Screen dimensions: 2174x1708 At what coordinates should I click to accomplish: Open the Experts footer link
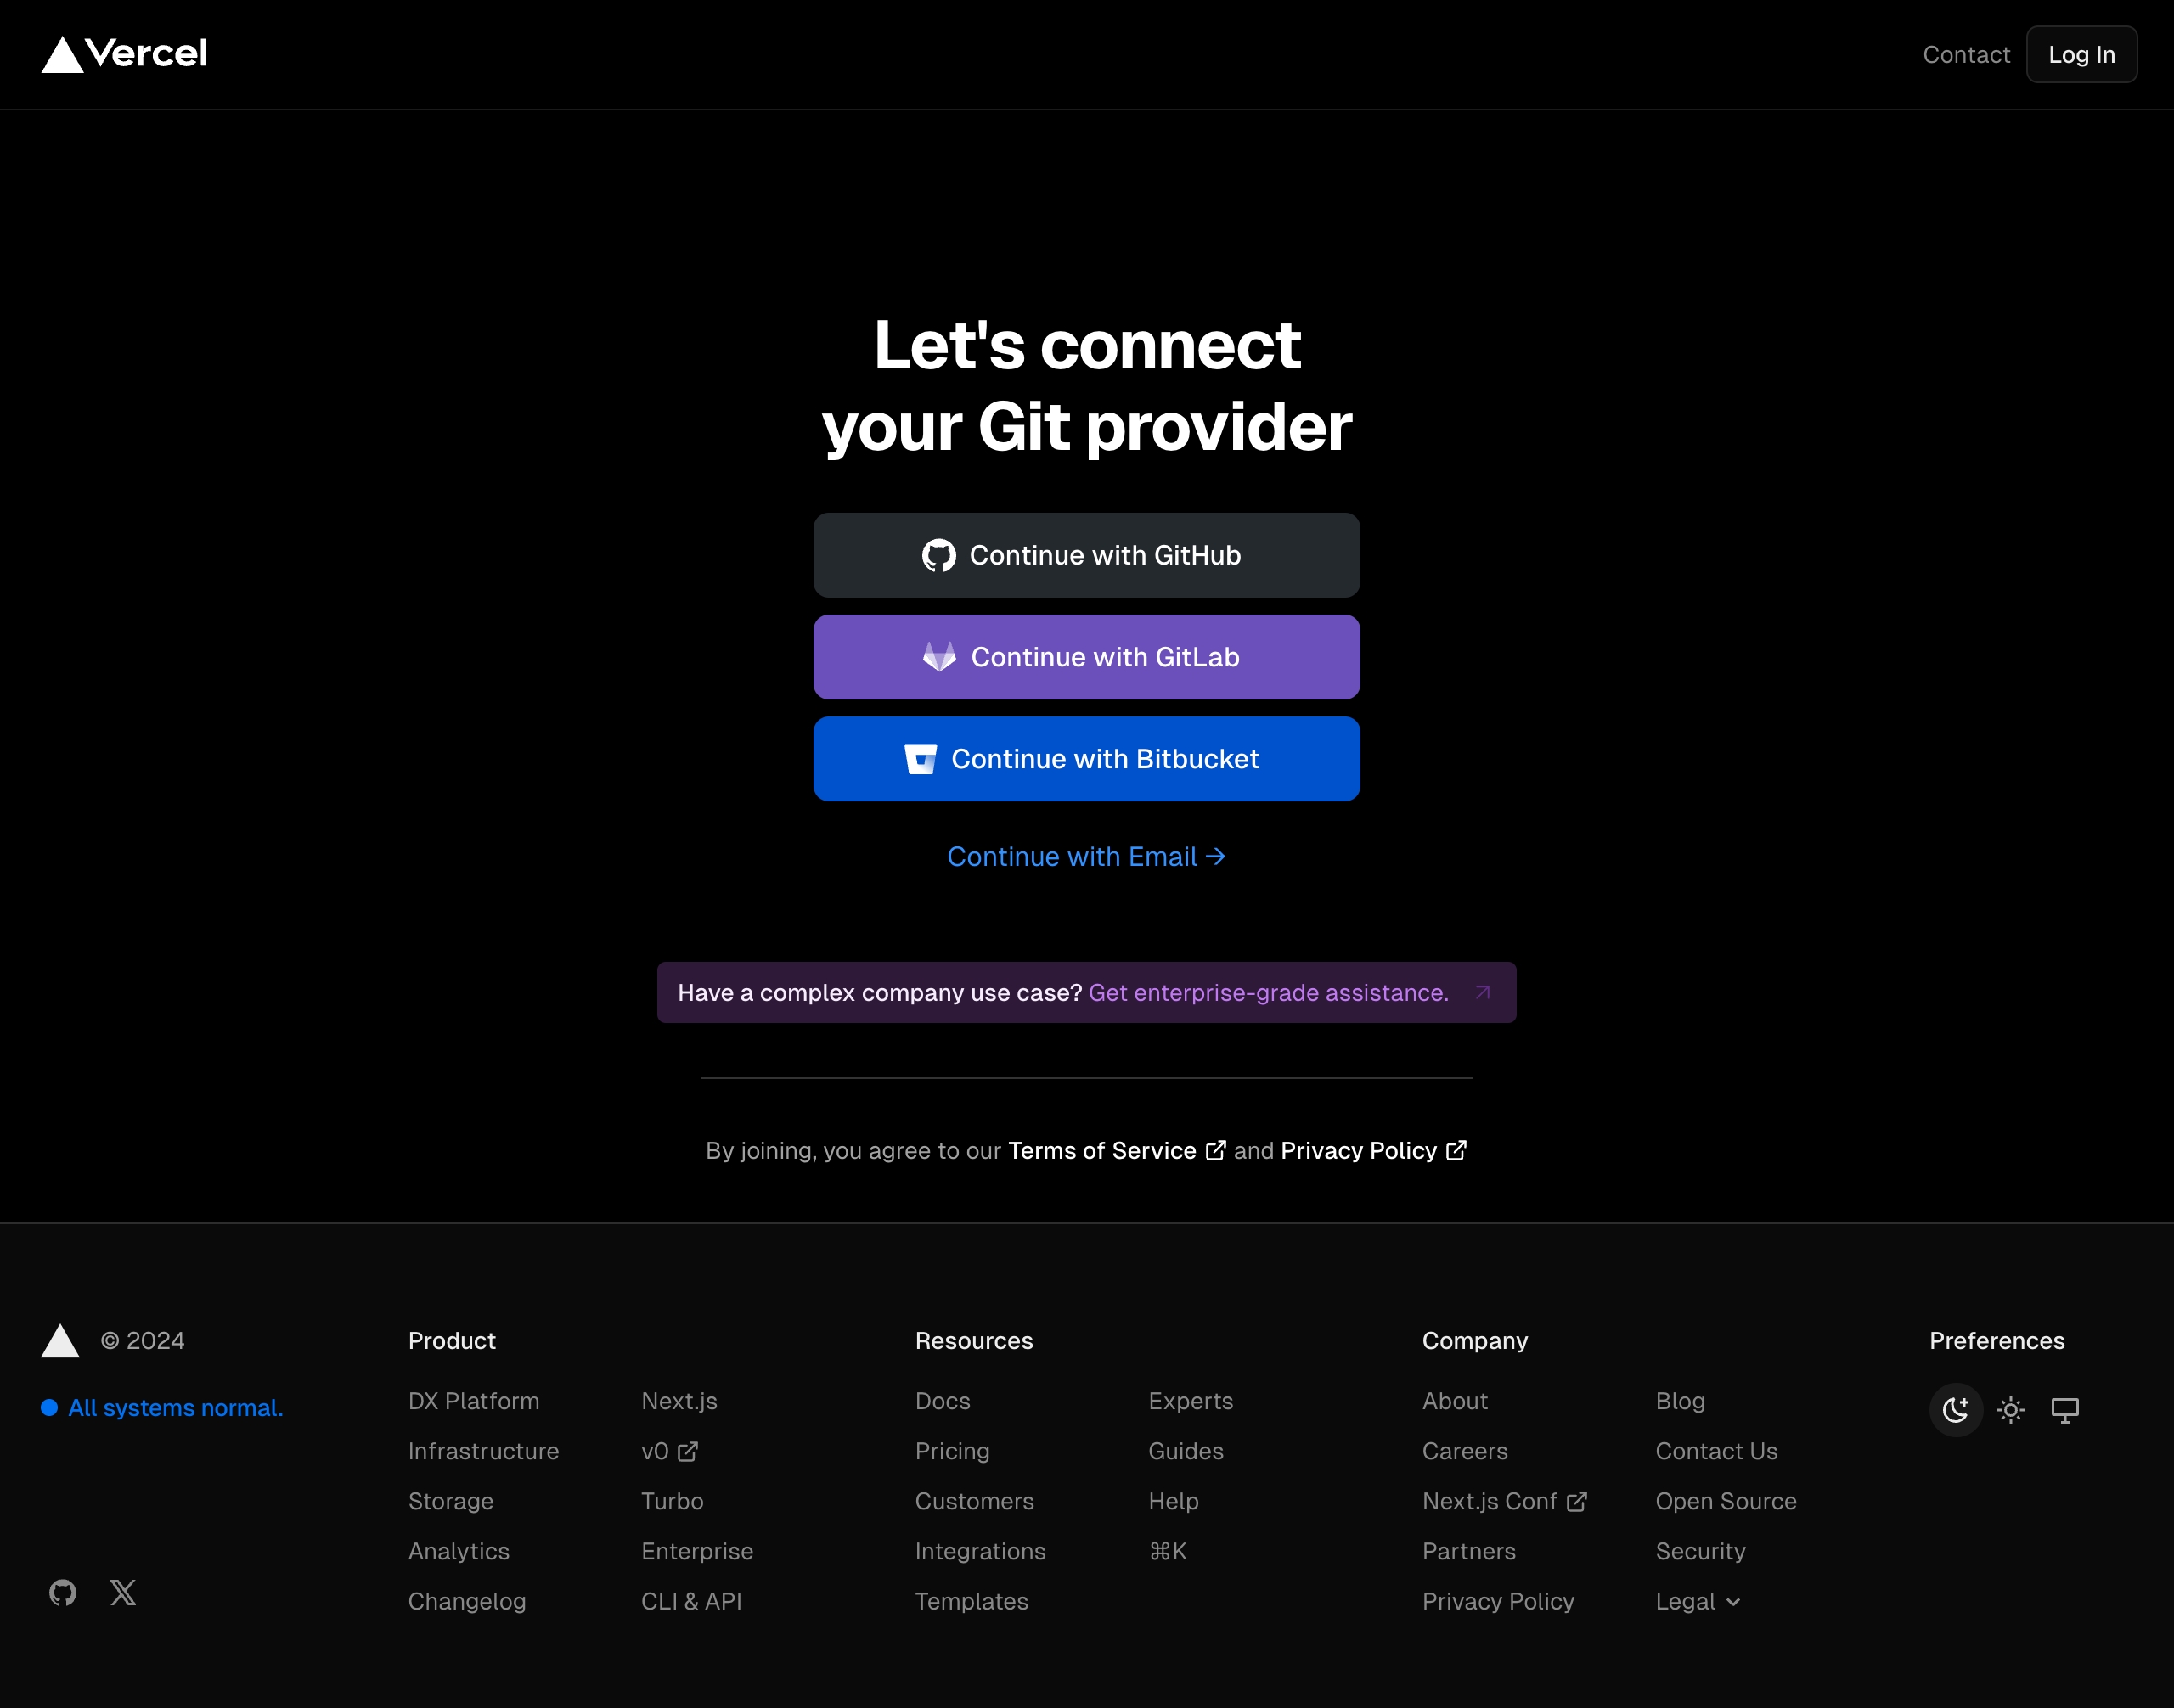click(1191, 1401)
